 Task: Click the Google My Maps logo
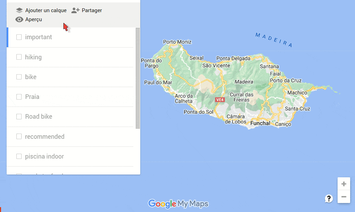coord(178,204)
